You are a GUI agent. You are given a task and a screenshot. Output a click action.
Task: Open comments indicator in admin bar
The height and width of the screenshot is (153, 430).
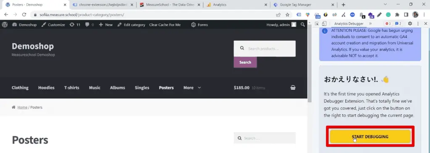(89, 25)
